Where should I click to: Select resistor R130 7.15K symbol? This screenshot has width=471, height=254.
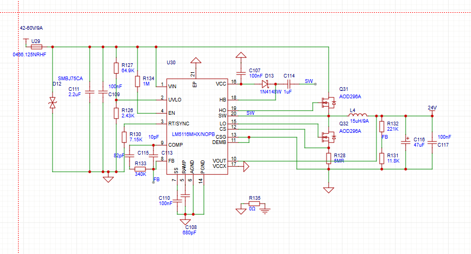click(x=124, y=137)
